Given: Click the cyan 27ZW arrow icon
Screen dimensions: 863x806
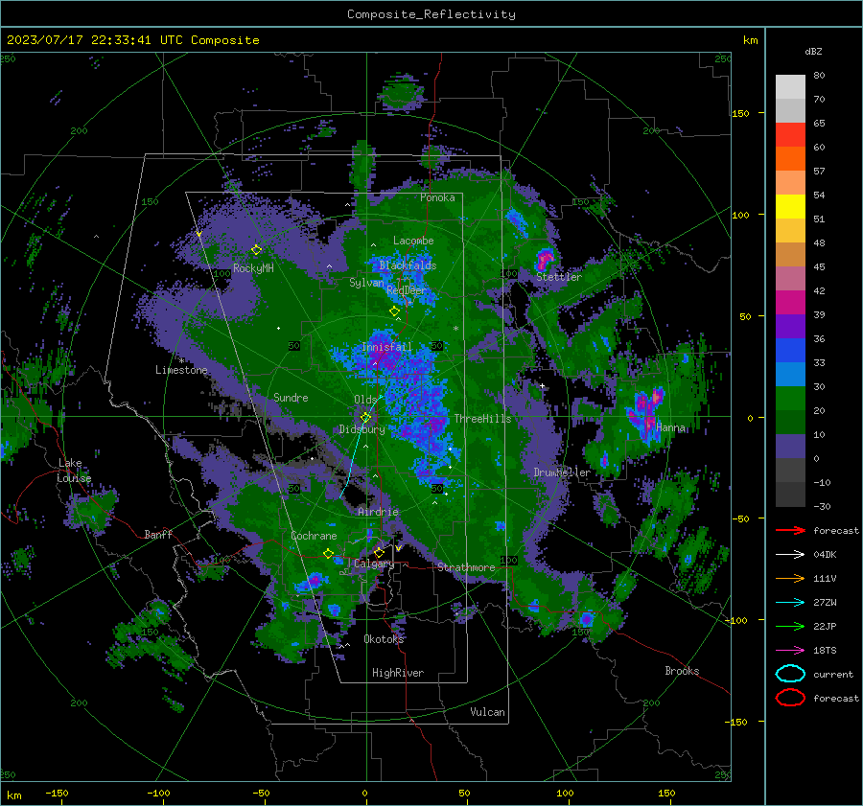Looking at the screenshot, I should (790, 603).
